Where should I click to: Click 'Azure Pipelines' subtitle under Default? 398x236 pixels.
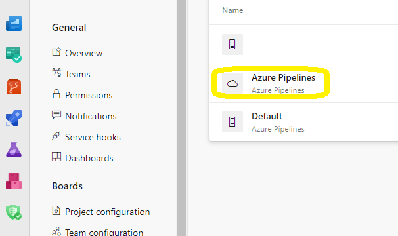[278, 129]
